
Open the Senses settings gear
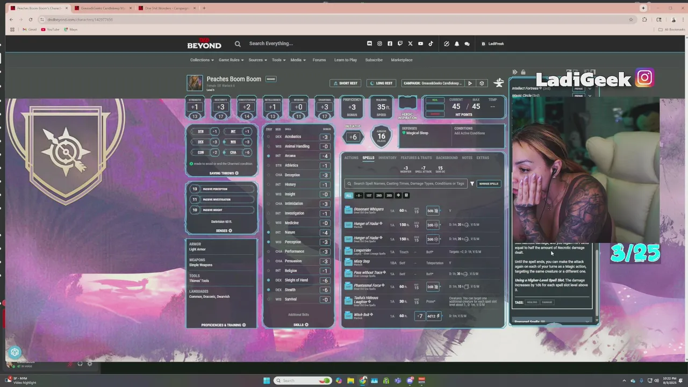coord(230,231)
